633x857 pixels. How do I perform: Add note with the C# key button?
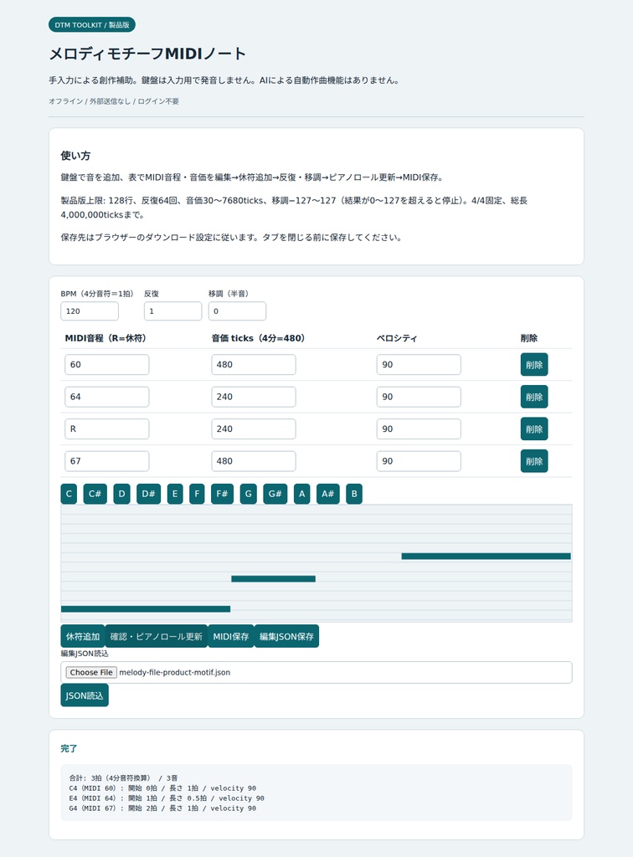(x=95, y=494)
